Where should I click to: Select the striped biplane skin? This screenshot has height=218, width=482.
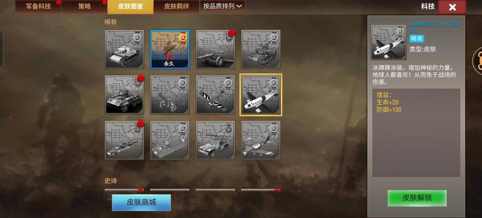216,94
